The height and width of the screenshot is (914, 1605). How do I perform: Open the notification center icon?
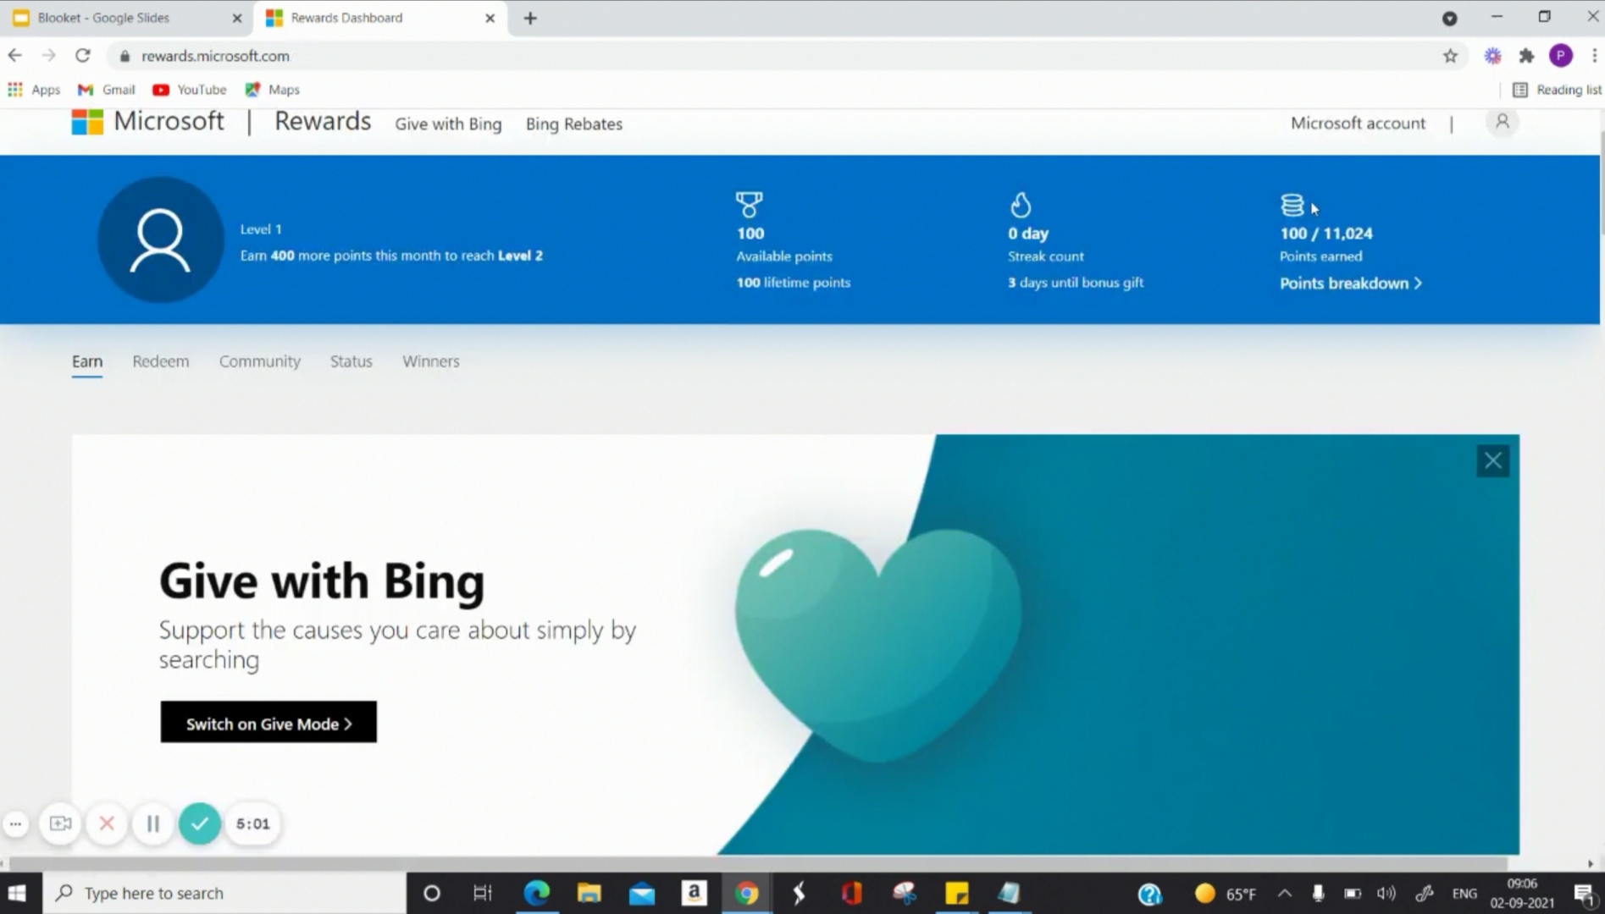click(1584, 894)
